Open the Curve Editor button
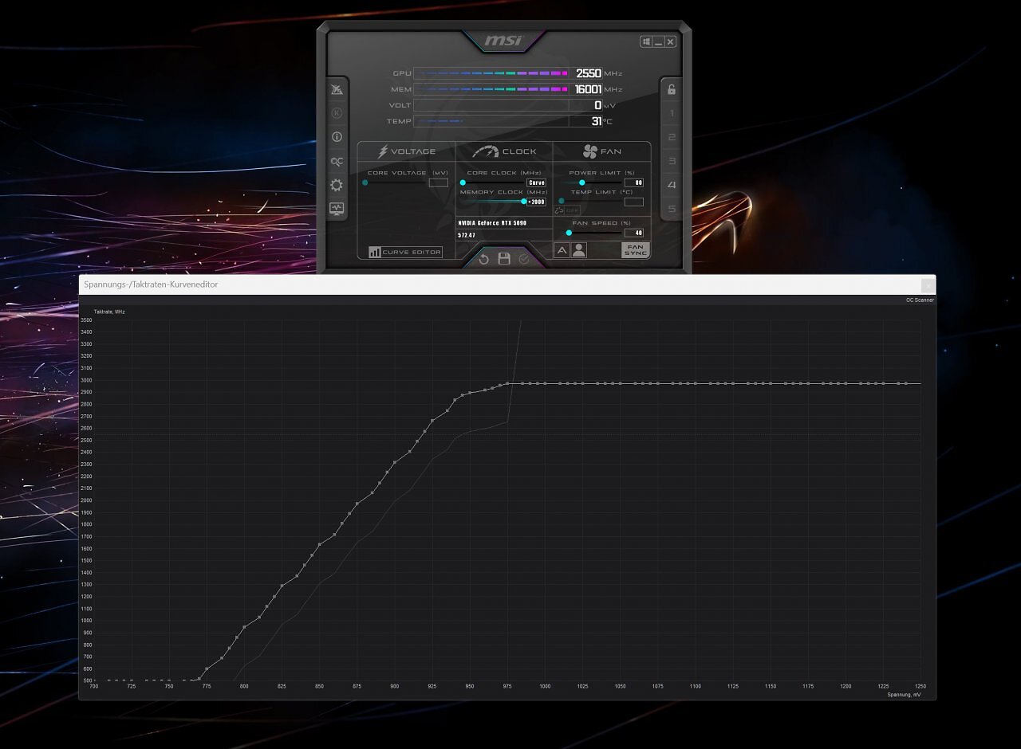1021x749 pixels. [x=405, y=252]
